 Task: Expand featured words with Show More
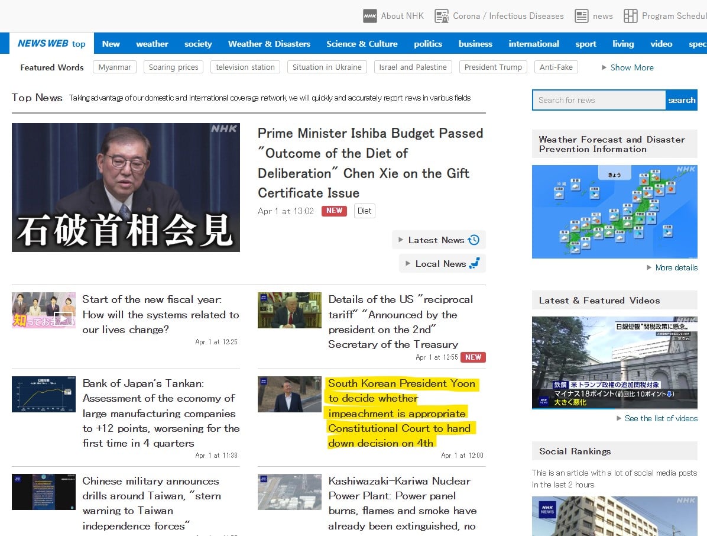(627, 67)
